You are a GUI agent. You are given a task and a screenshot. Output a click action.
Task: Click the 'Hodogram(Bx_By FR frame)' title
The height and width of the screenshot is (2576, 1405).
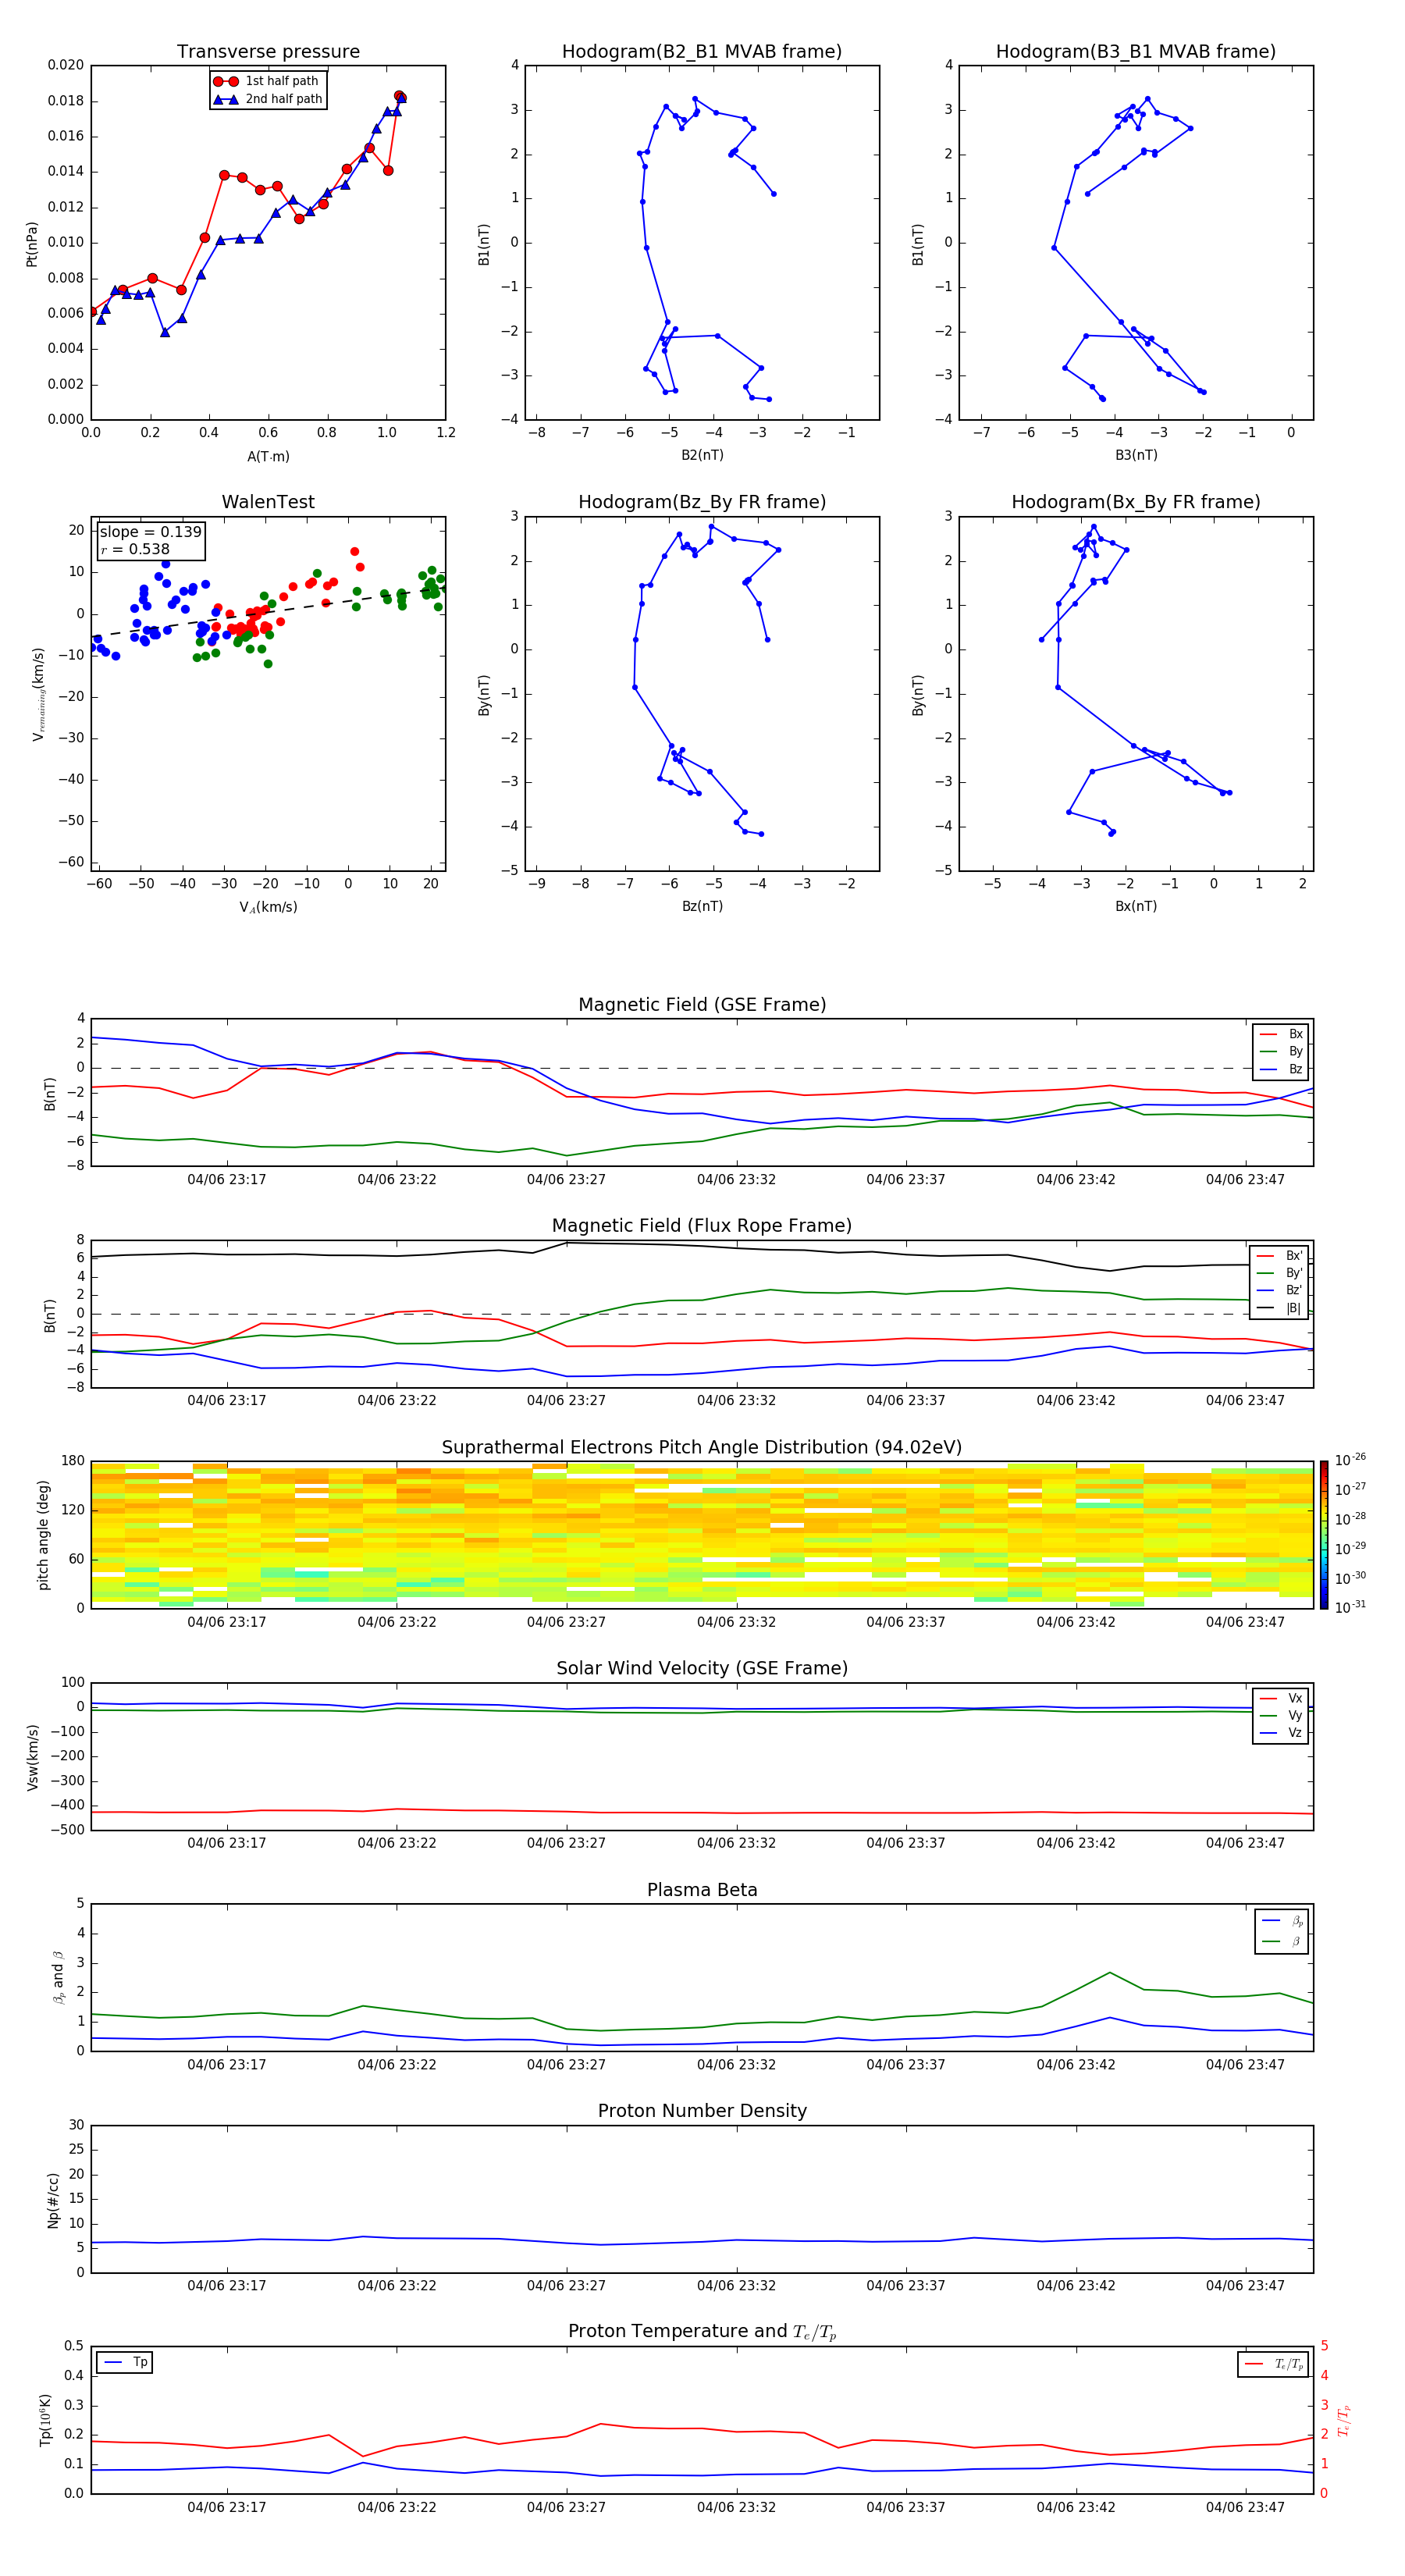click(1136, 502)
